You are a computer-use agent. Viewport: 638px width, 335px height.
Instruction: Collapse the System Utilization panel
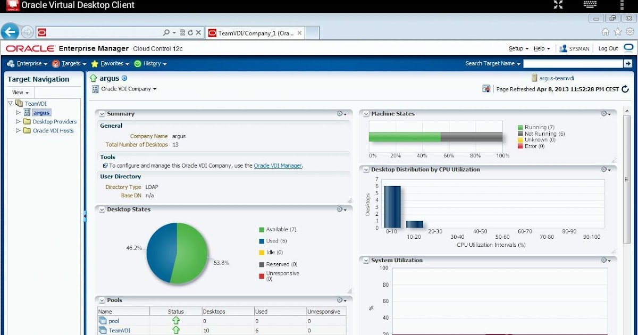[366, 261]
